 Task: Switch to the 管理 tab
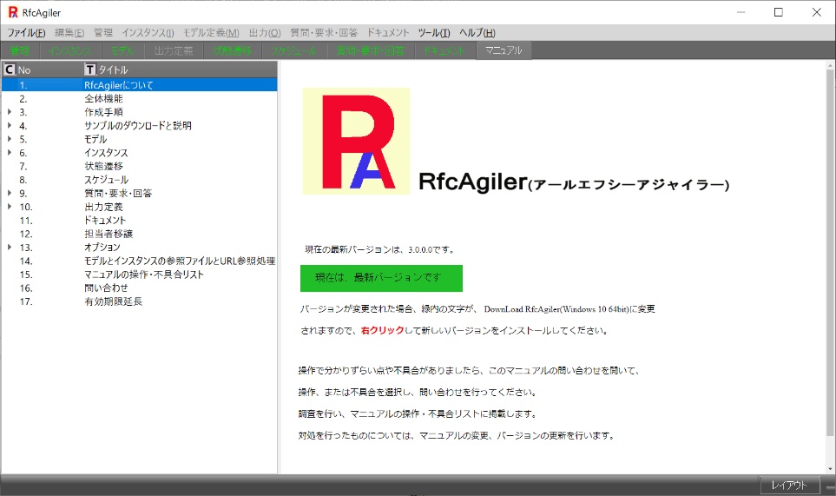point(20,50)
